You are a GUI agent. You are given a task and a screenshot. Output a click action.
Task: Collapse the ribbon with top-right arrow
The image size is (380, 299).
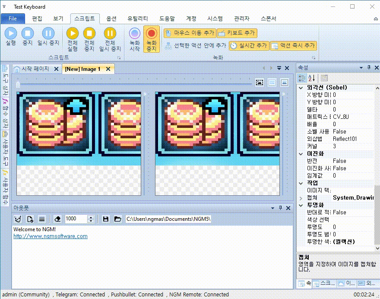point(376,19)
